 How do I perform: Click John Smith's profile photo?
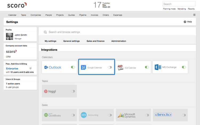click(10, 36)
